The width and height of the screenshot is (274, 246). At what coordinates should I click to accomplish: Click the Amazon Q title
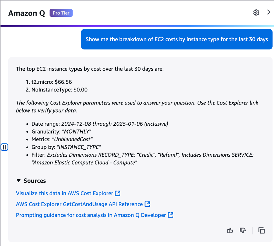pos(26,13)
